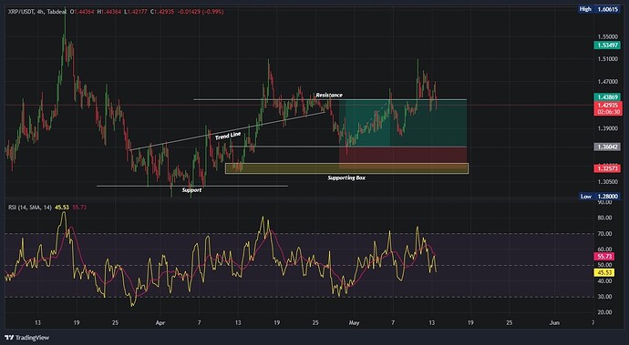Image resolution: width=629 pixels, height=345 pixels.
Task: Click the 30.00 RSI scale value
Action: pyautogui.click(x=604, y=297)
